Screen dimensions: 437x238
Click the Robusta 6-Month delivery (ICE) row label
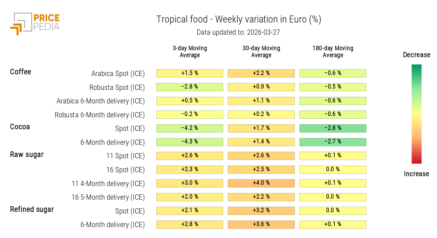100,115
